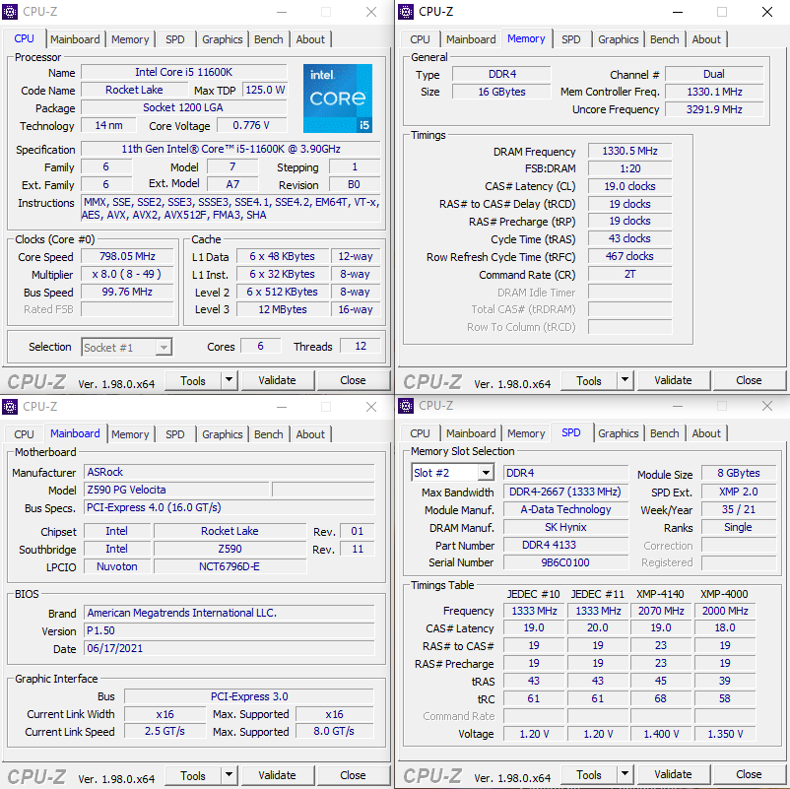Click the tRFC value 467 clocks
790x789 pixels.
coord(629,256)
